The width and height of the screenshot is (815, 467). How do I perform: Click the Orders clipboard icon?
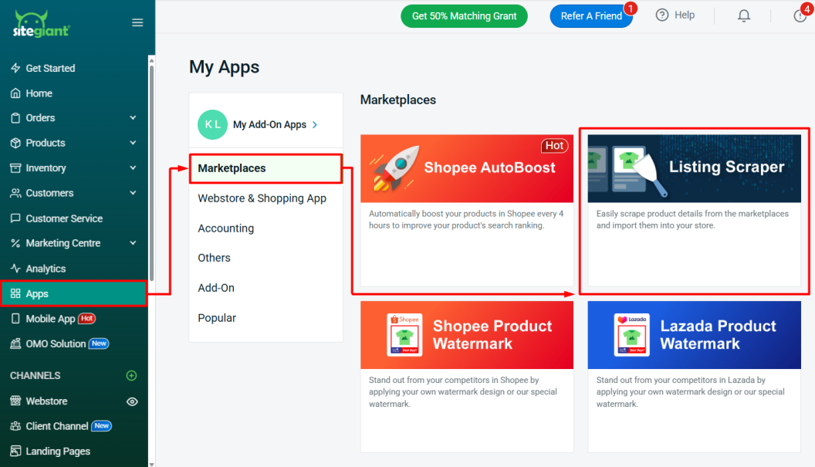click(15, 118)
